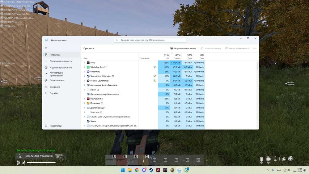Click the Details sidebar icon
Screen dimensions: 309x174
[46, 87]
